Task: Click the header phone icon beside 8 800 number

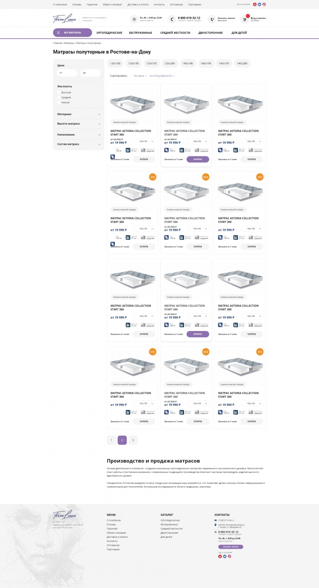Action: tap(171, 19)
